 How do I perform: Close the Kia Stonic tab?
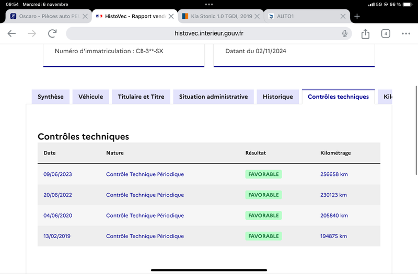[x=257, y=16]
